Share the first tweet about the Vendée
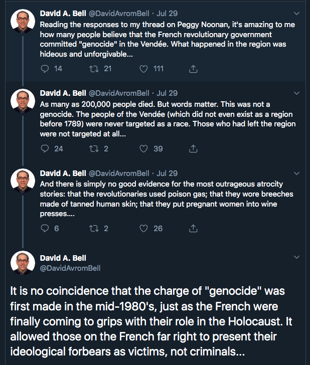Viewport: 310px width, 365px height. 193,69
